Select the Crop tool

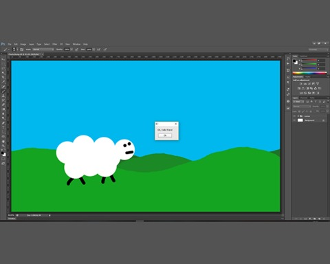tap(3, 77)
